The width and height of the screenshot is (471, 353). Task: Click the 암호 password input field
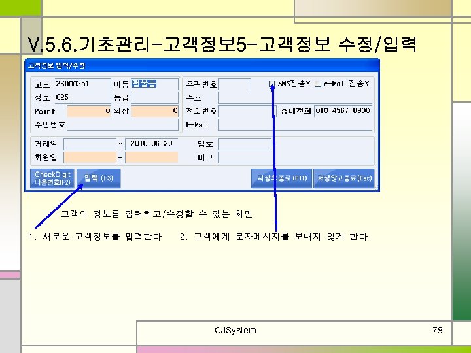point(245,144)
